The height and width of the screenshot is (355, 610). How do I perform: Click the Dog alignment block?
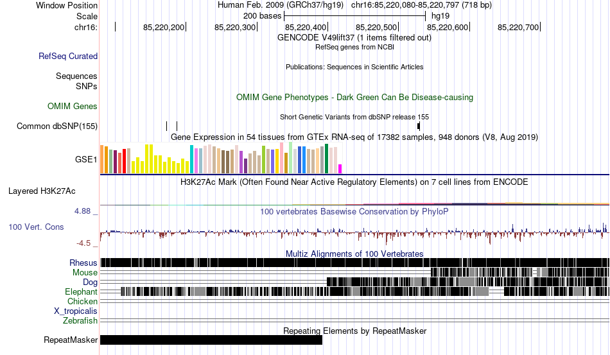pos(468,282)
